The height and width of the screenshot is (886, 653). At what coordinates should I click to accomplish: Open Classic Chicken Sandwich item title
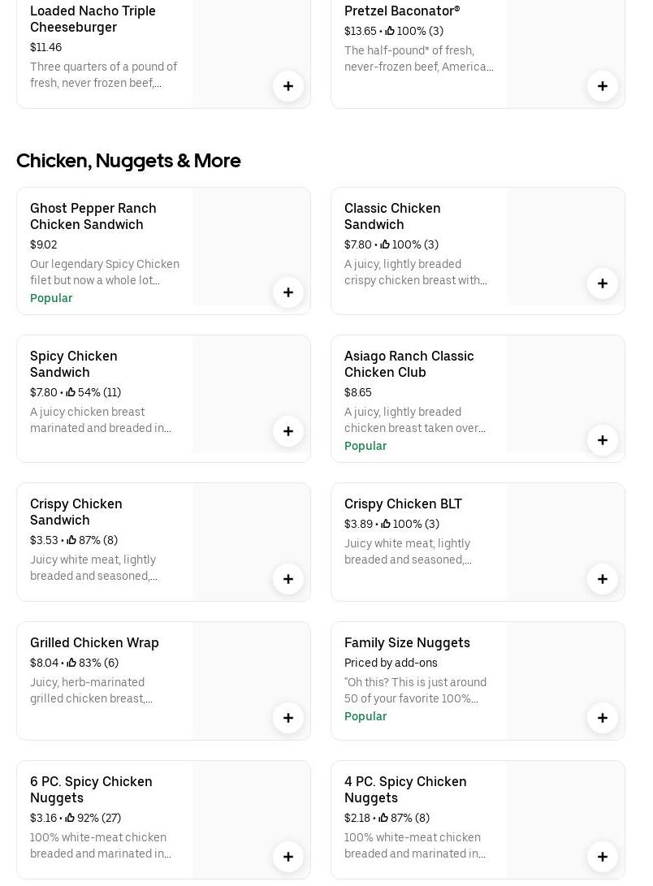pyautogui.click(x=392, y=216)
